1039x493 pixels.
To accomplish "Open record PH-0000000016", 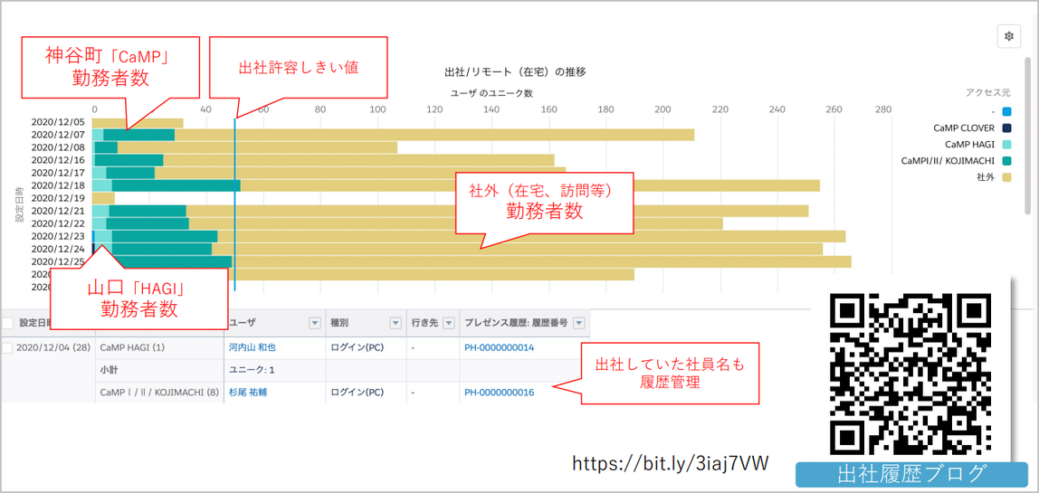I will point(499,393).
